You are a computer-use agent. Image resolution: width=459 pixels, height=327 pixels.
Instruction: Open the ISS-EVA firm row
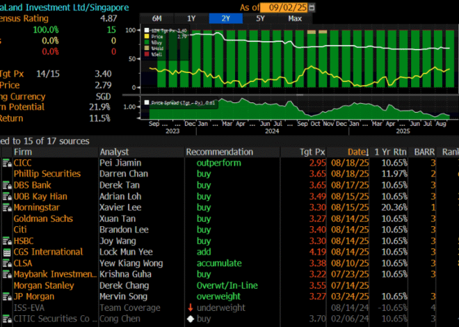(29, 308)
